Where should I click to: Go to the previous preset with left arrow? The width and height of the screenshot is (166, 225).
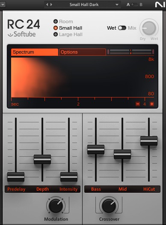(47, 5)
